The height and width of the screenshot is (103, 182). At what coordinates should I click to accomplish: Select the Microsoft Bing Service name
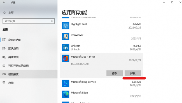[83, 82]
